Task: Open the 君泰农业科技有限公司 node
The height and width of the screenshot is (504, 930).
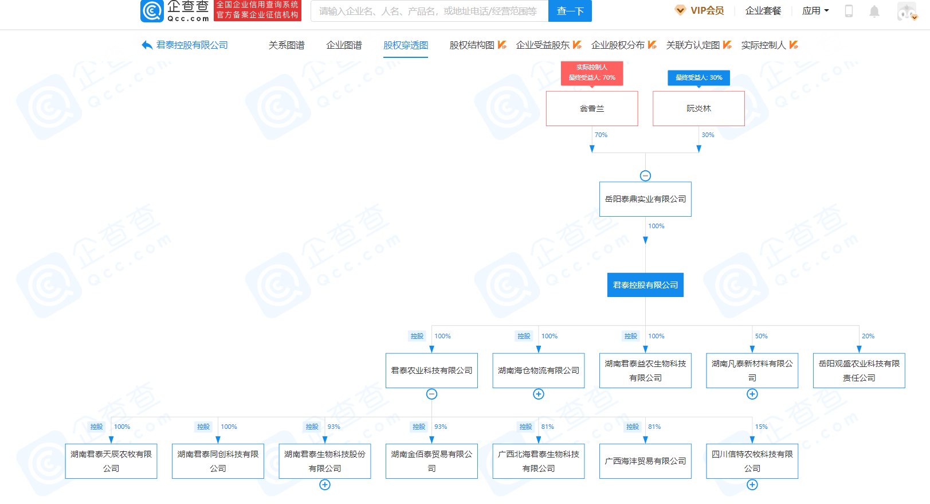Action: (x=431, y=370)
